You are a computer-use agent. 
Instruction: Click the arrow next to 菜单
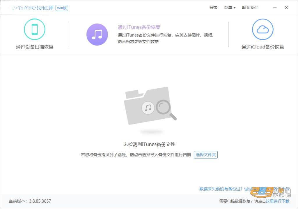(235, 8)
